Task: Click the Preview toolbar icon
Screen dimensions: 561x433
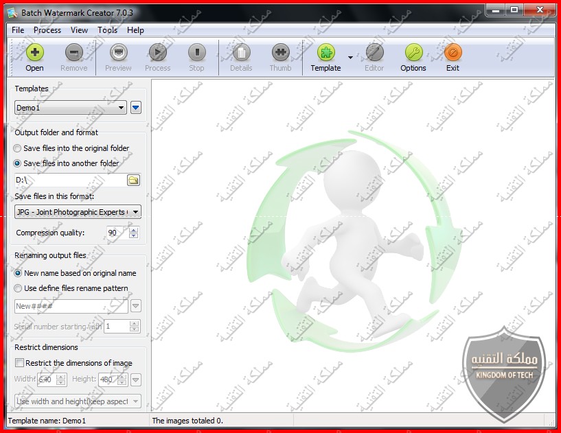Action: click(x=118, y=53)
